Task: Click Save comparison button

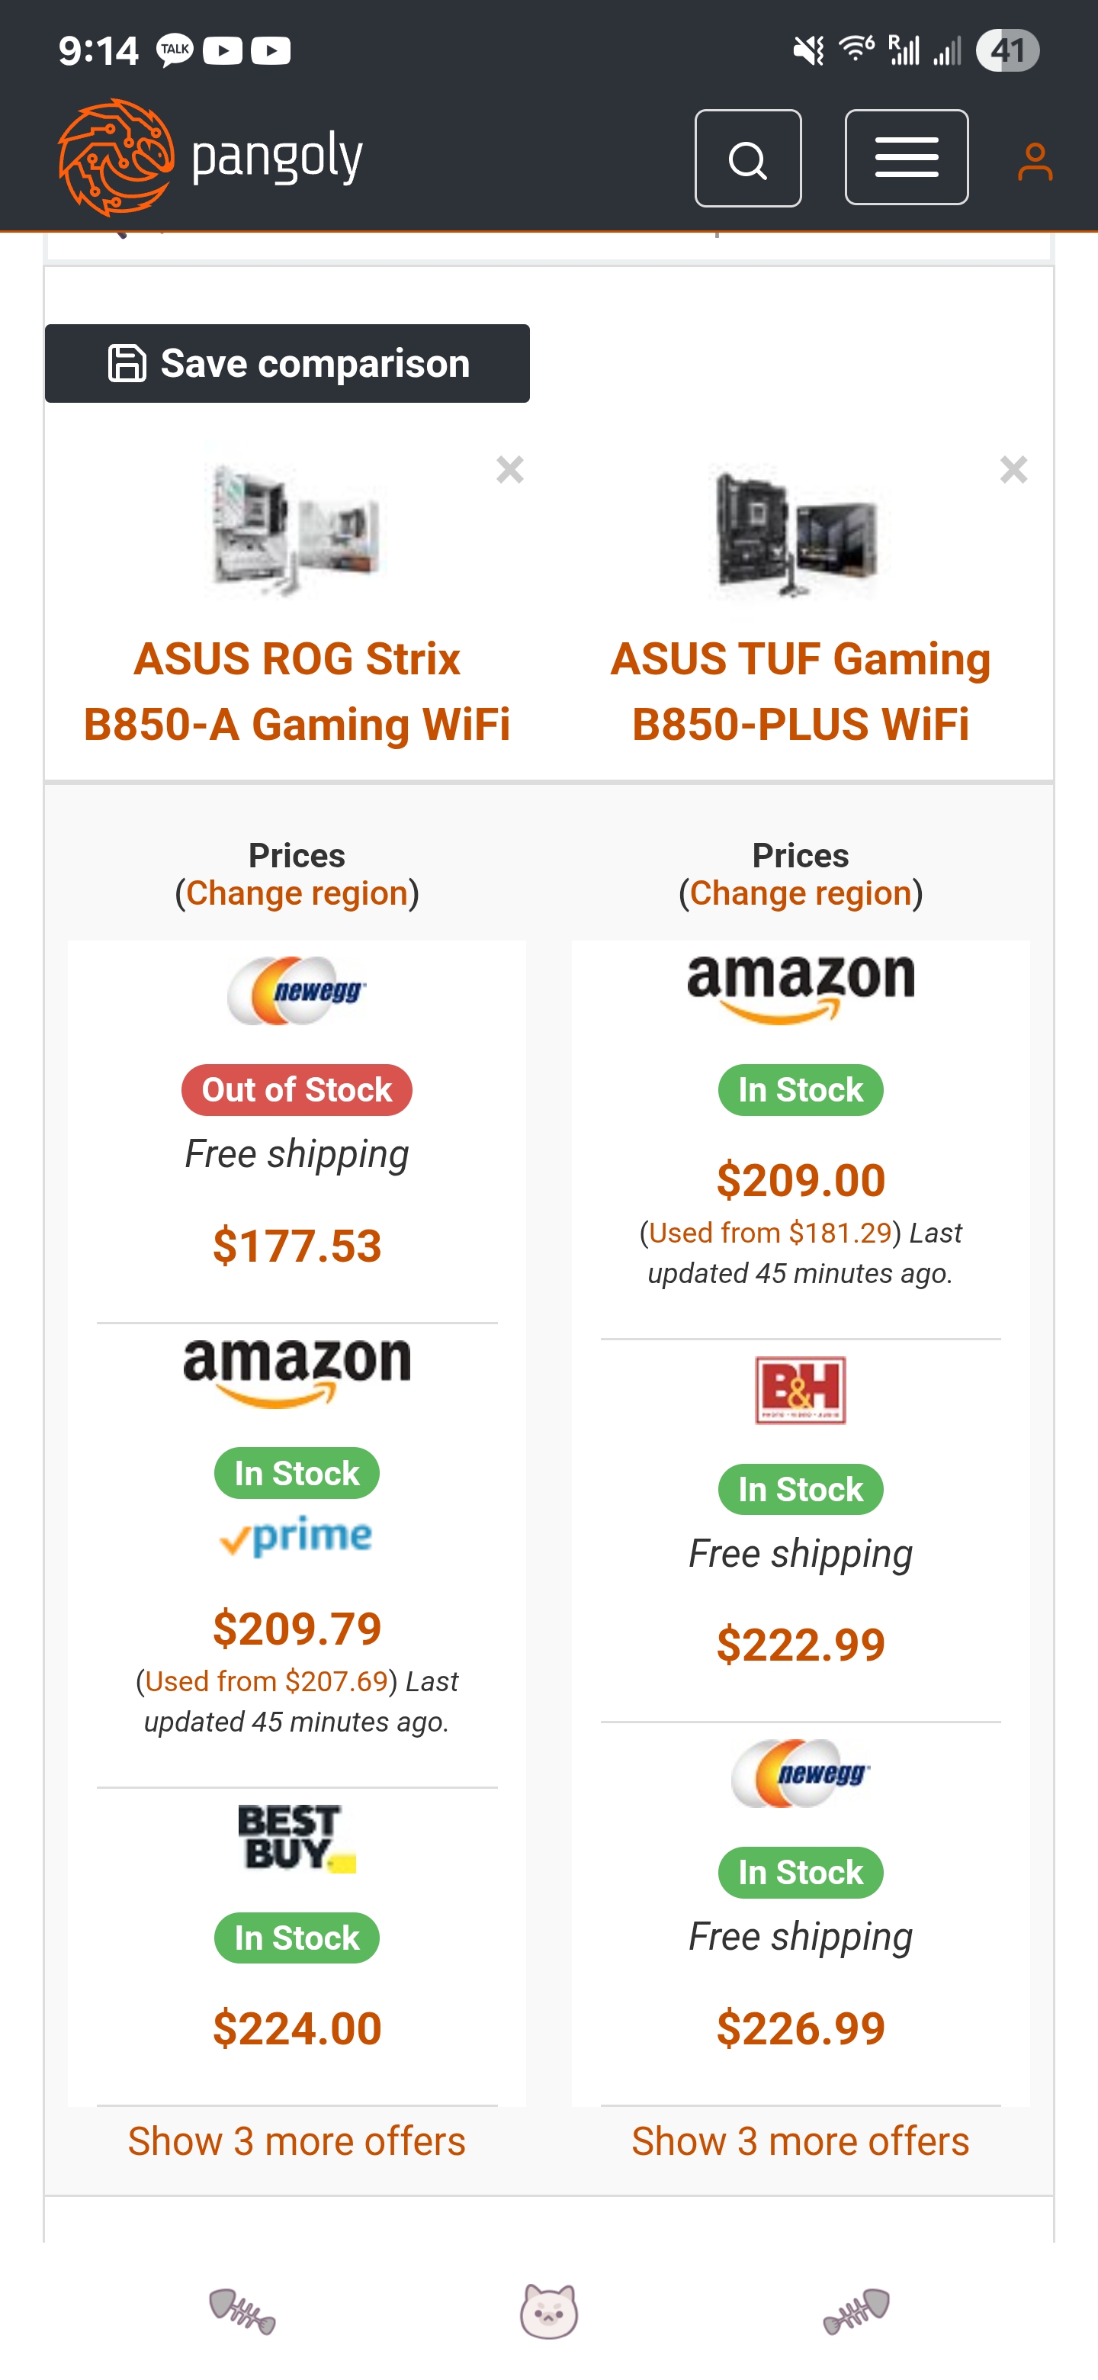Action: (287, 363)
